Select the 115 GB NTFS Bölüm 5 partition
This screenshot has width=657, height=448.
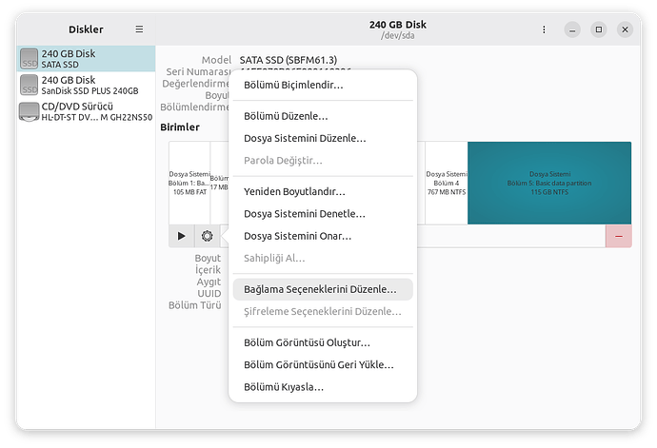pos(548,183)
